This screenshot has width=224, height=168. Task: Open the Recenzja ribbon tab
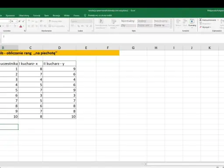click(x=56, y=15)
